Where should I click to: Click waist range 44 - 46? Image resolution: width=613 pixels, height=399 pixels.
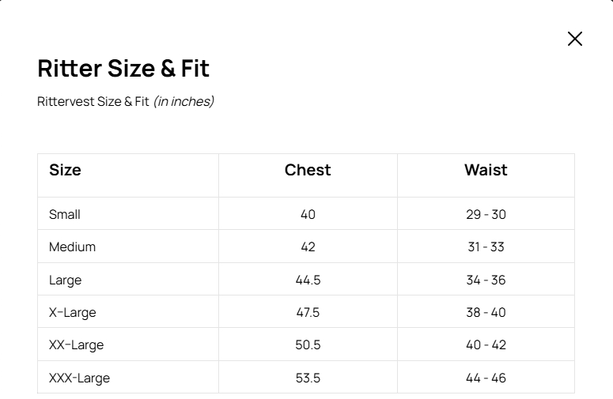486,378
